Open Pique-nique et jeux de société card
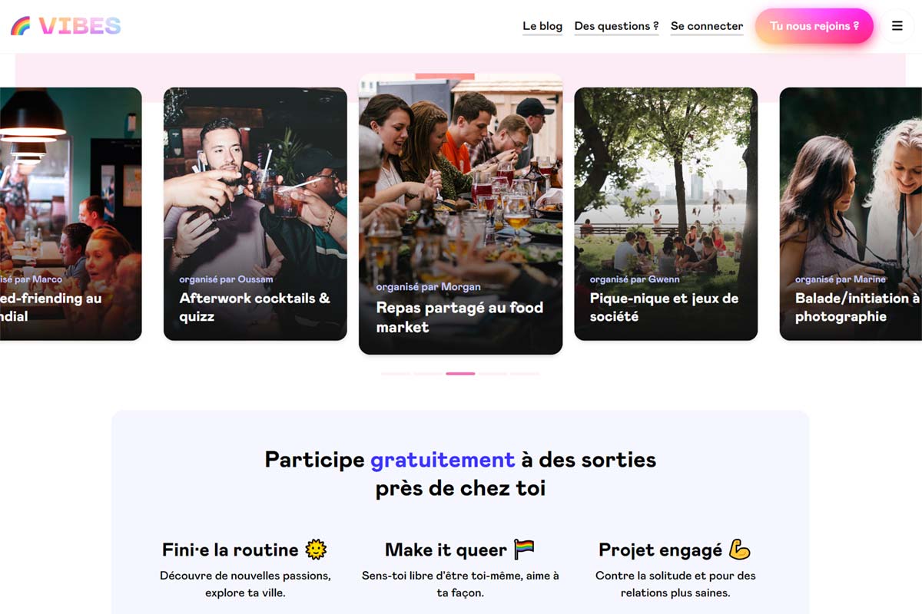This screenshot has width=922, height=614. [x=666, y=214]
